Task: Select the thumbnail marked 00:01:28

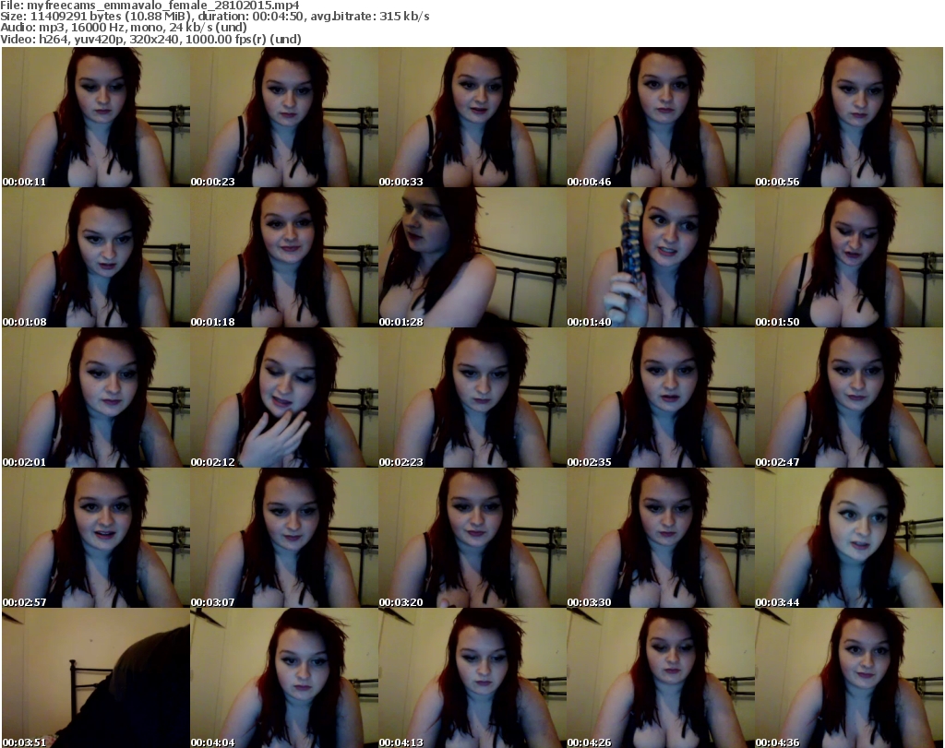Action: point(472,257)
